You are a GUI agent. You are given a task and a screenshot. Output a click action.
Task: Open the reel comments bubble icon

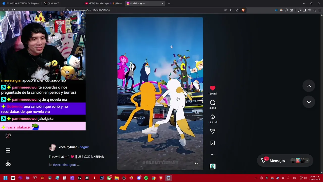[212, 102]
